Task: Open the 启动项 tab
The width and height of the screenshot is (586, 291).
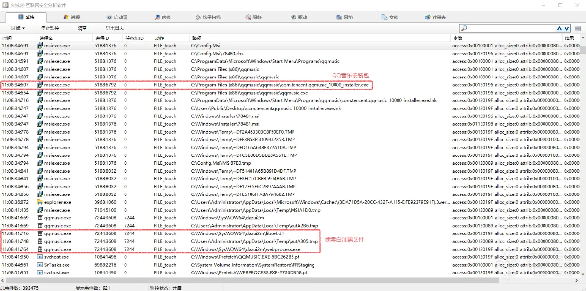Action: [x=116, y=17]
